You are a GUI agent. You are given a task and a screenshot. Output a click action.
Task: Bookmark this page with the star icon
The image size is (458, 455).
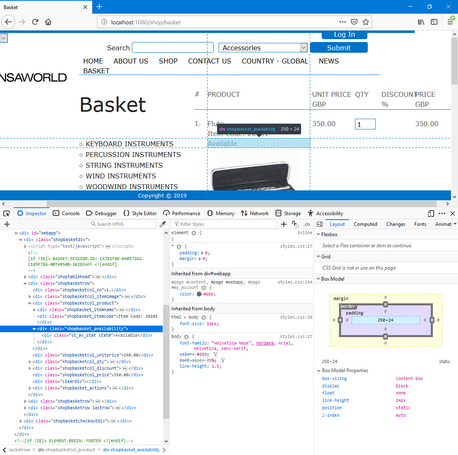coord(365,22)
